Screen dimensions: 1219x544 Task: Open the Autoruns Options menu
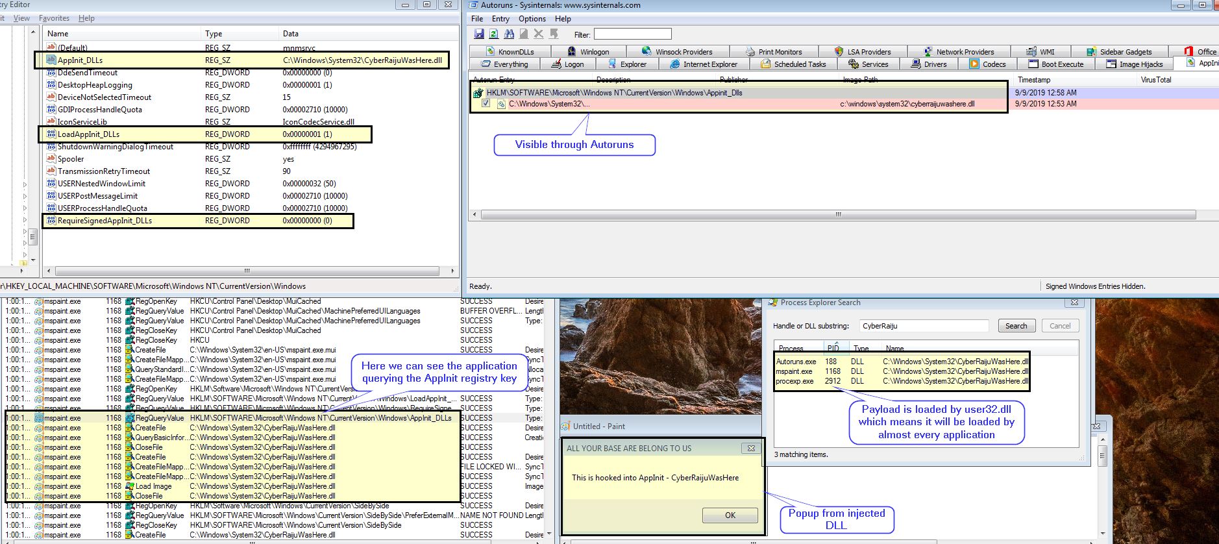click(x=532, y=19)
